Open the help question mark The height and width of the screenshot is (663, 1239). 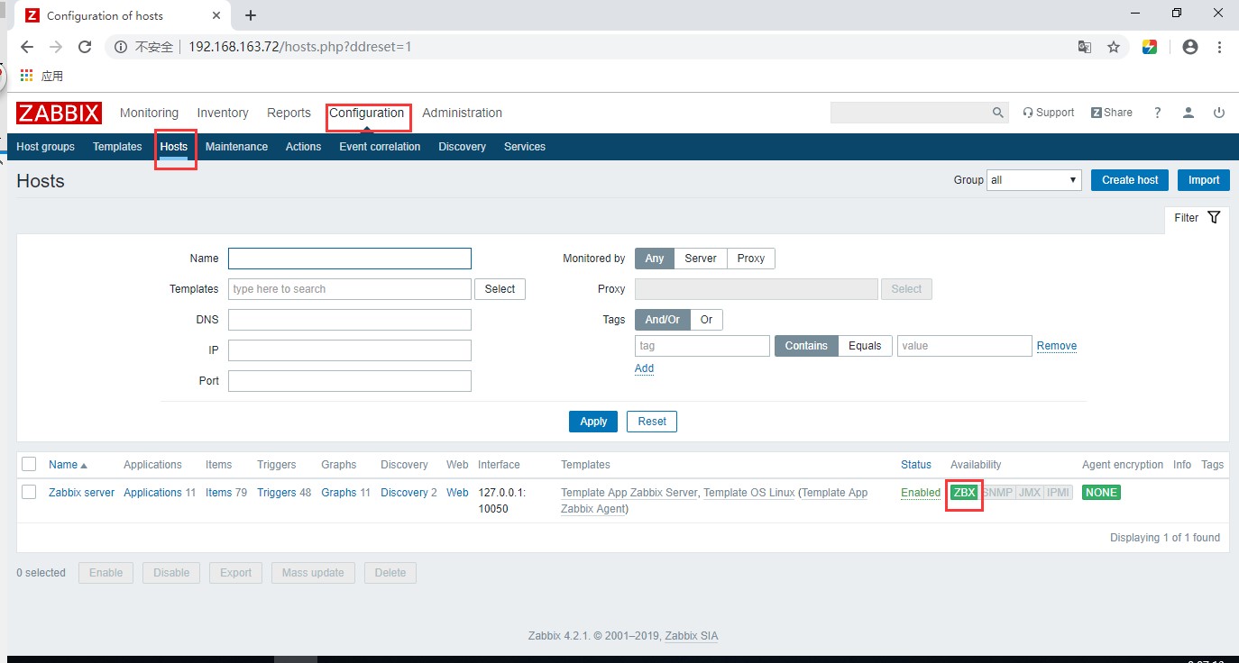coord(1158,113)
